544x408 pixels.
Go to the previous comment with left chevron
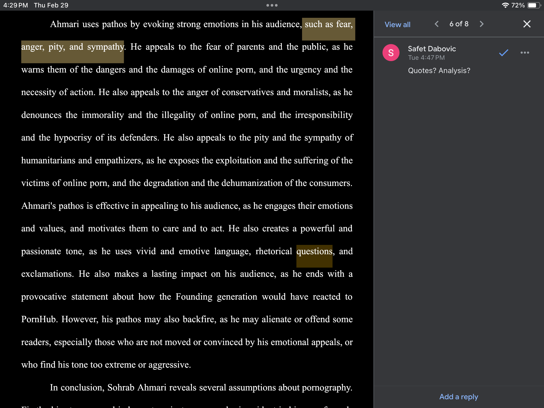point(436,24)
